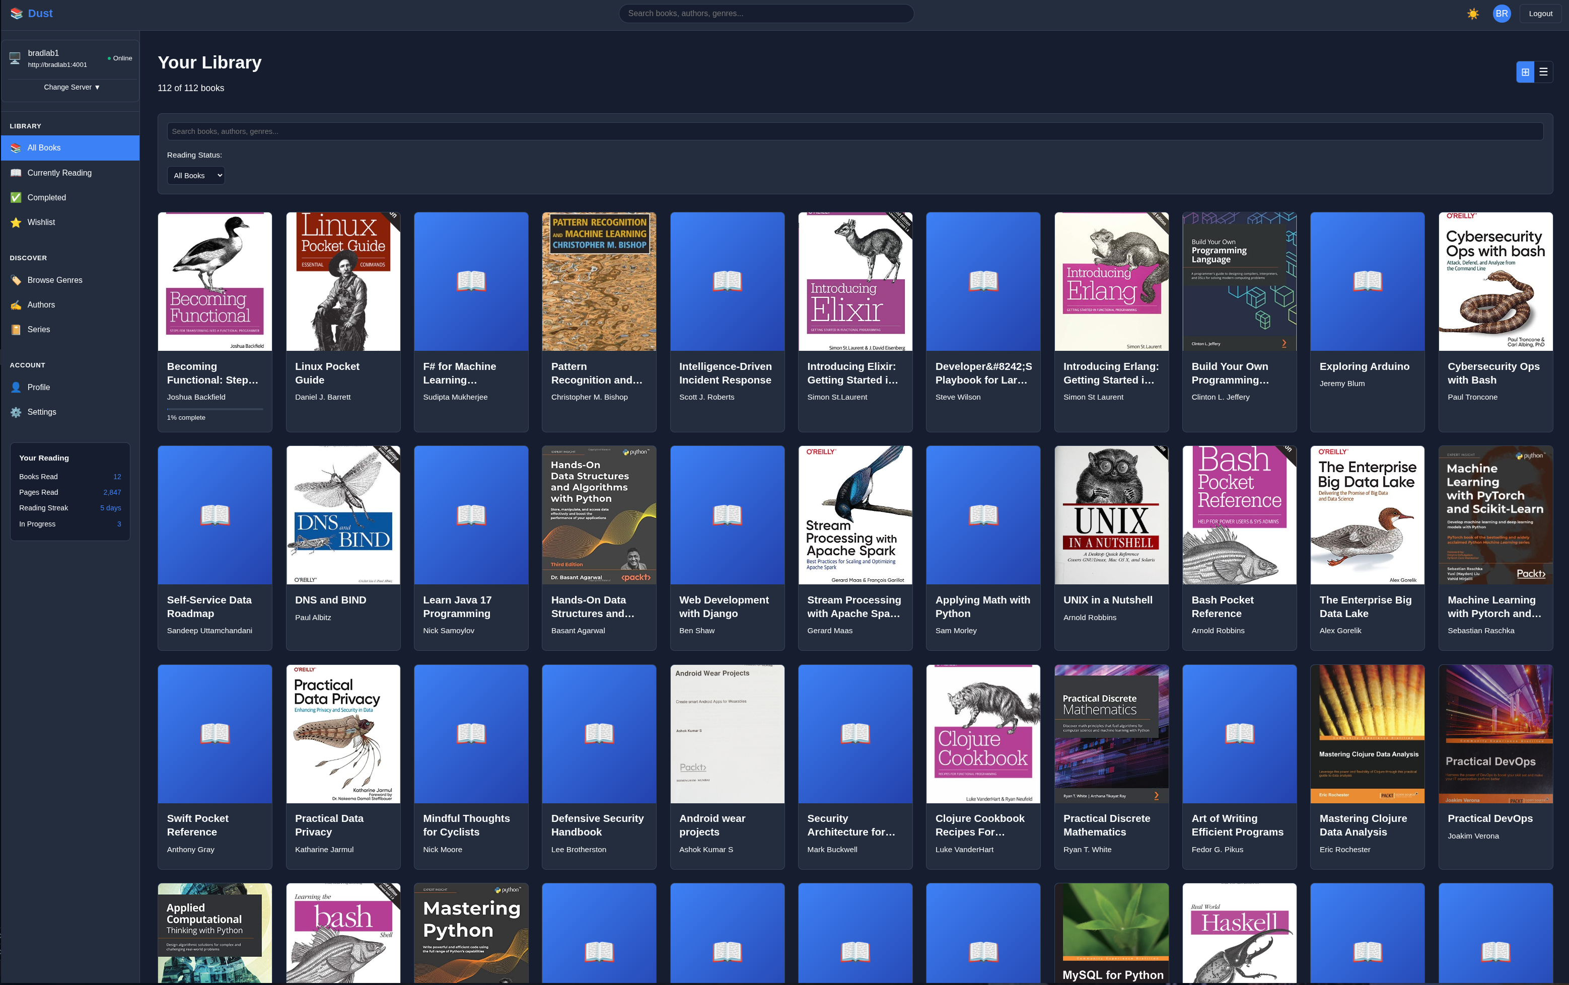This screenshot has height=985, width=1569.
Task: Focus the library filter search field
Action: click(x=854, y=131)
